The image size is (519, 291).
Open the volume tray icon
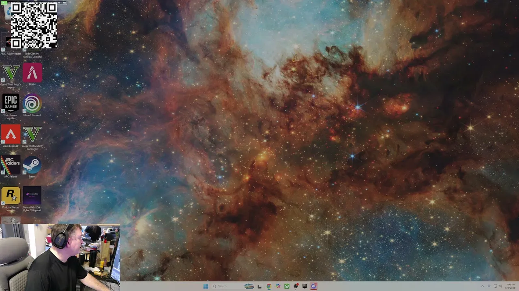point(500,286)
